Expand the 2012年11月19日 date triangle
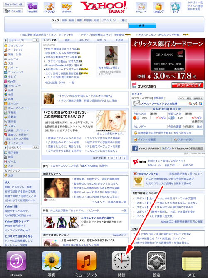208x278 pixels. [x=154, y=109]
